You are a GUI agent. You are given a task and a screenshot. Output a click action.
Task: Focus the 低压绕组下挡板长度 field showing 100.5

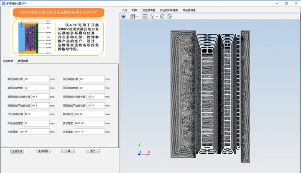click(x=96, y=106)
